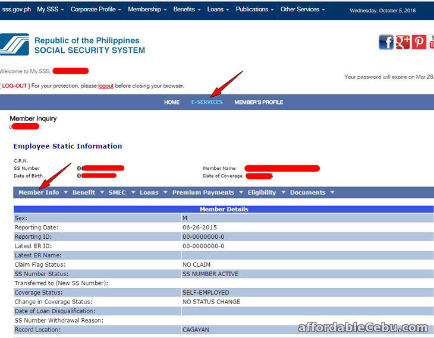The image size is (434, 338).
Task: Click the Claim Flag Status: label
Action: (40, 265)
